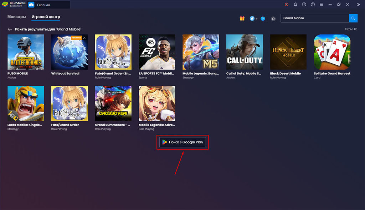
Task: Click the refresh history icon
Action: 273,18
